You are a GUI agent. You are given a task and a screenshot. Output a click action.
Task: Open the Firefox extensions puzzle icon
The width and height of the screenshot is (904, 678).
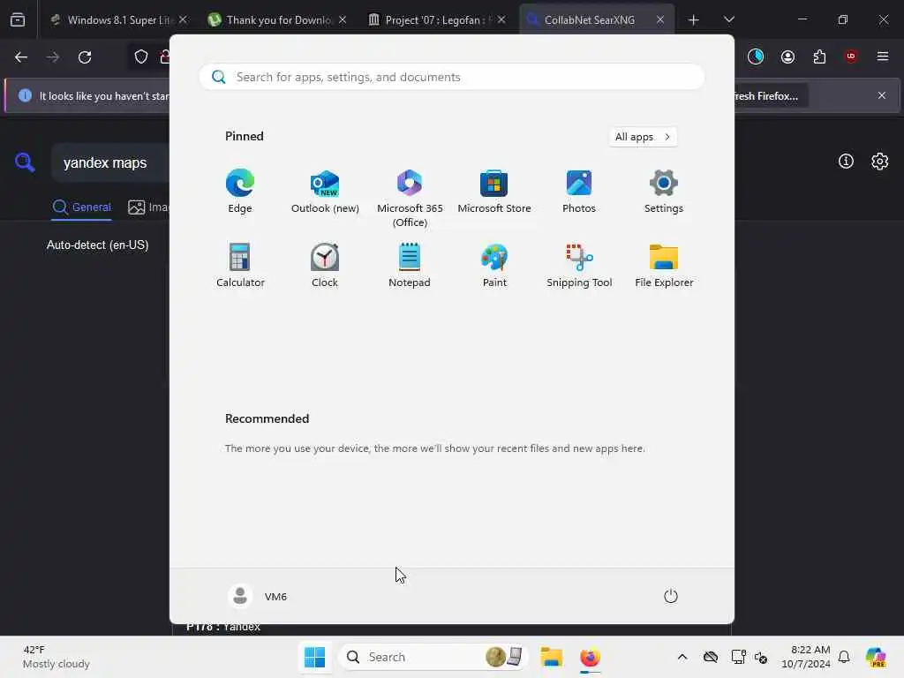point(819,56)
